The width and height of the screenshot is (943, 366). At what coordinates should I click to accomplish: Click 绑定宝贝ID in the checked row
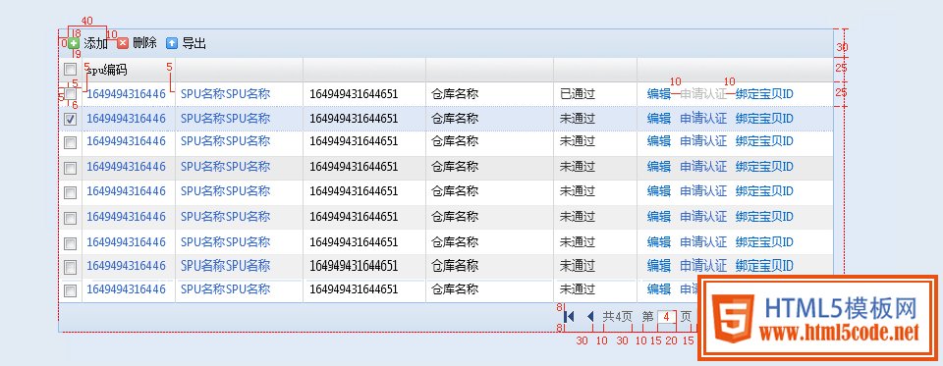(764, 119)
